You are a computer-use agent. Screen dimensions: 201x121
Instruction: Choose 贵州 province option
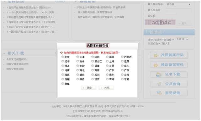pyautogui.click(x=107, y=74)
